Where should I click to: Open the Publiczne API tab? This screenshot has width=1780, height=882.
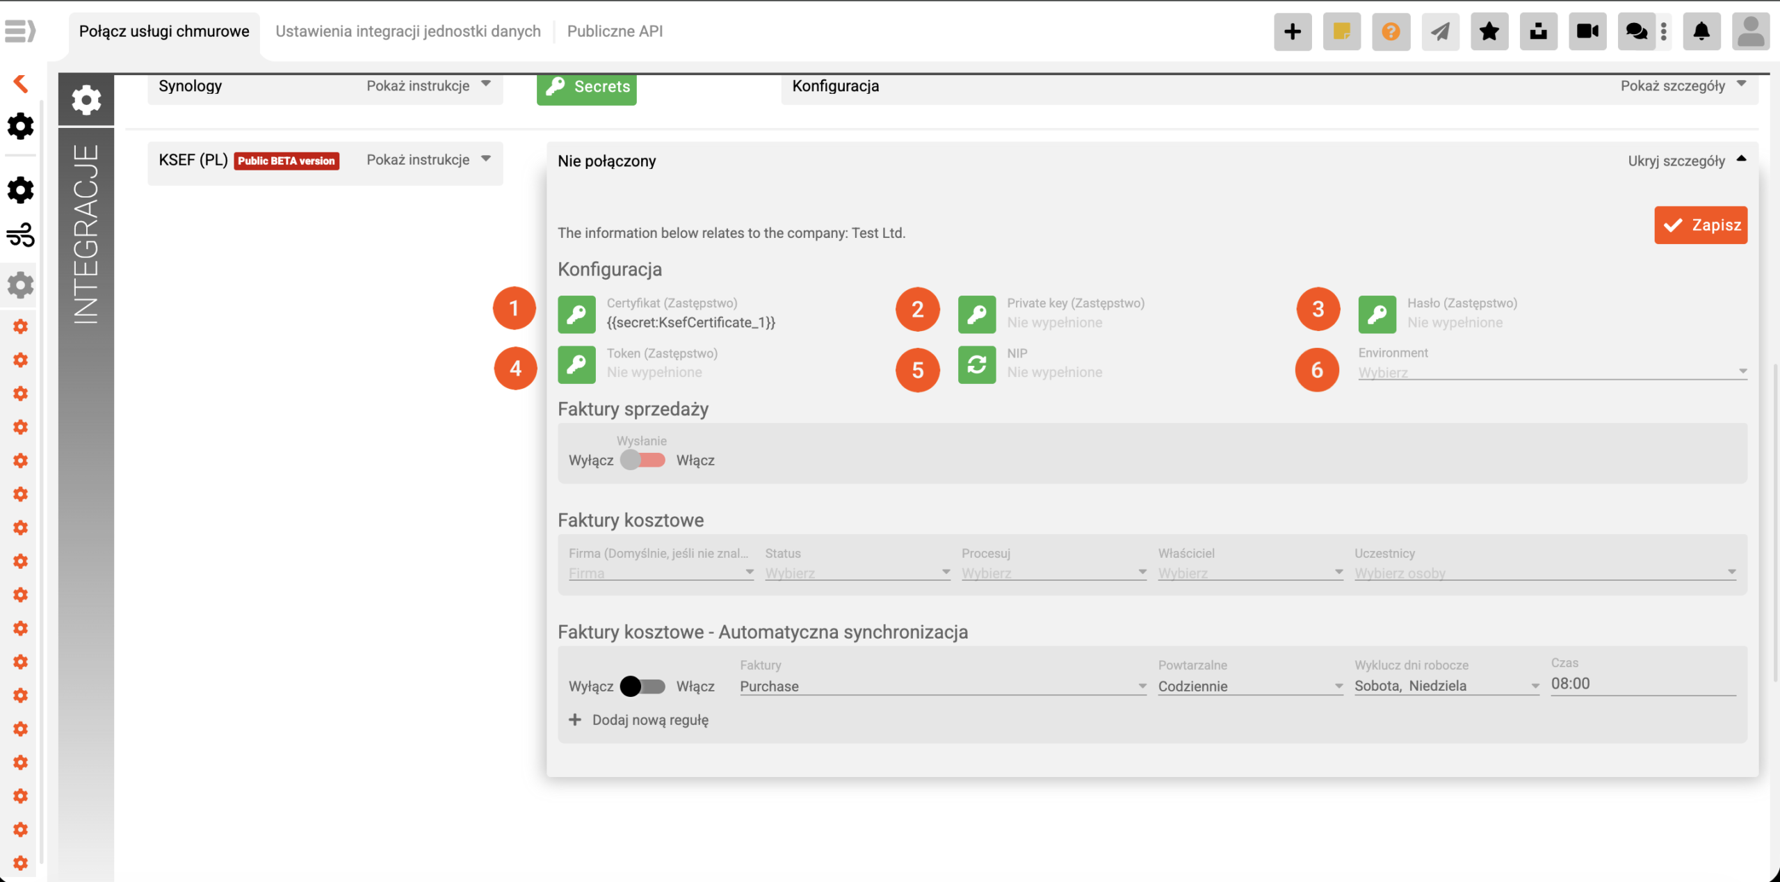(x=615, y=31)
